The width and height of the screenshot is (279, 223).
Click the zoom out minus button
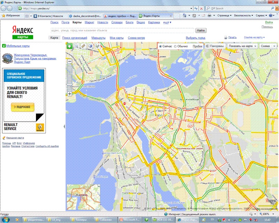tap(70, 61)
